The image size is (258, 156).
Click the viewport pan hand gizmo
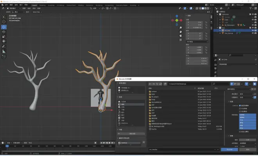click(181, 32)
